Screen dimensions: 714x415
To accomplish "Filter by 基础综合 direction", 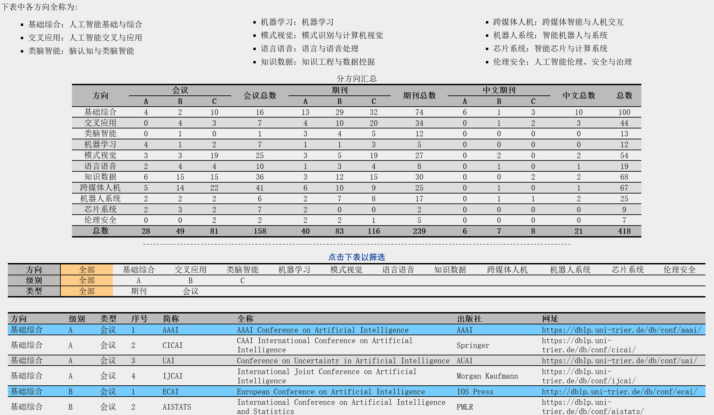I will pyautogui.click(x=138, y=270).
